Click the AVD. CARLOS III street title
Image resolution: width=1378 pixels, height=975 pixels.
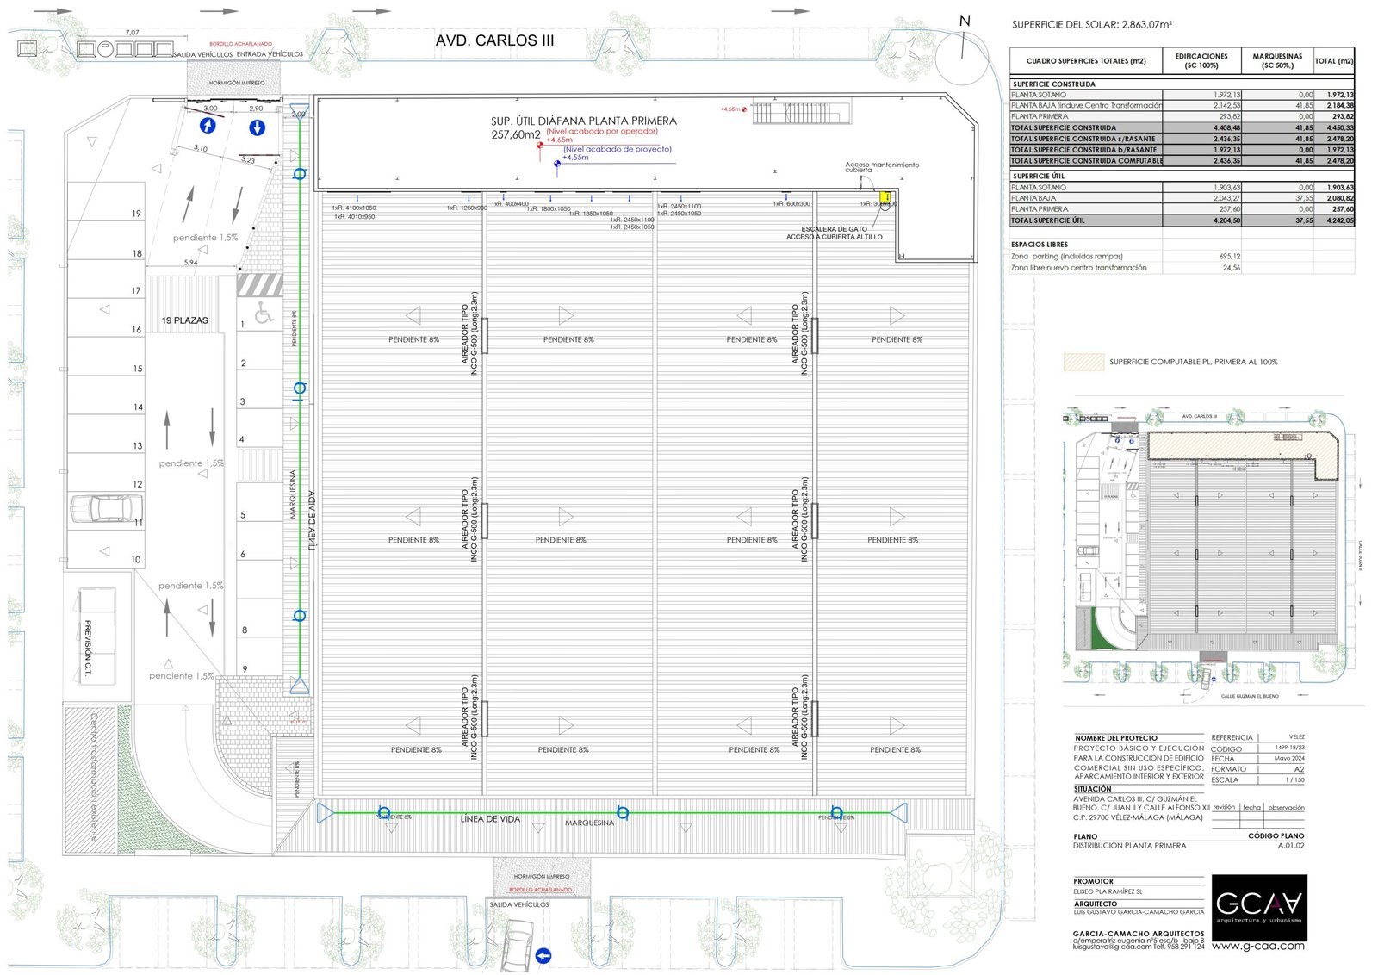pyautogui.click(x=494, y=40)
